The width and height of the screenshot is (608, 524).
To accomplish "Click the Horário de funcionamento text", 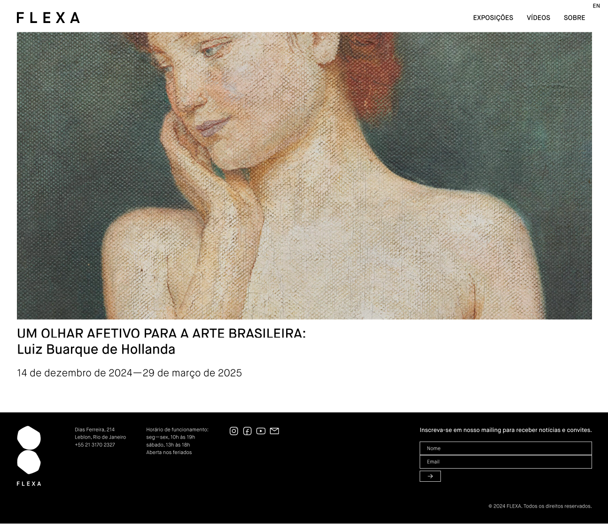I will pos(177,430).
